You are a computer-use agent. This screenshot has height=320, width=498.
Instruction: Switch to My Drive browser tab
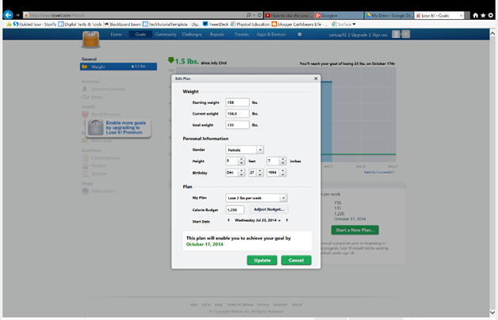pos(389,15)
